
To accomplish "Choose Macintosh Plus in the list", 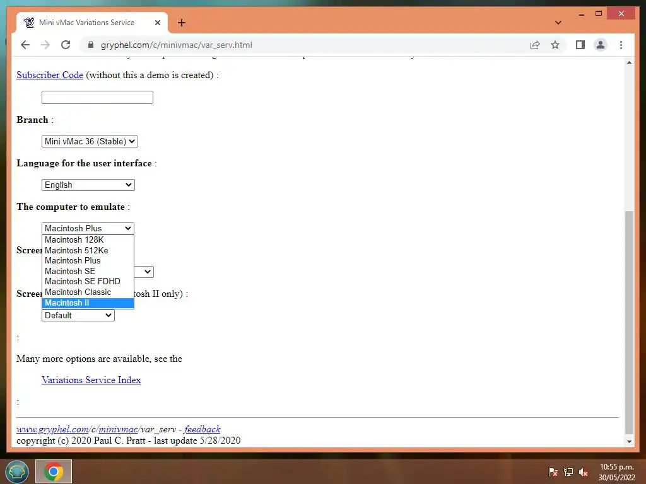I will (88, 260).
